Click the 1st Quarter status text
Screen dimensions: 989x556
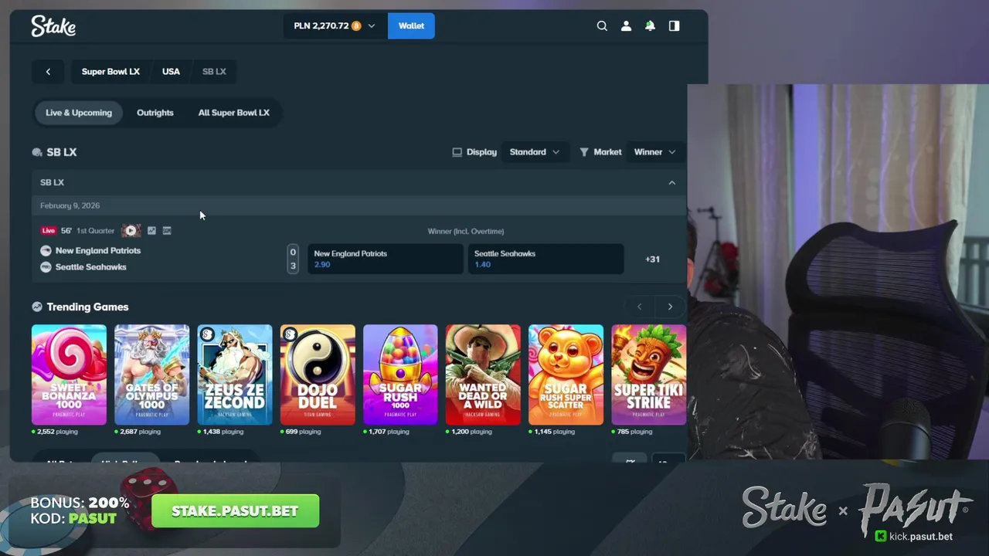[95, 230]
